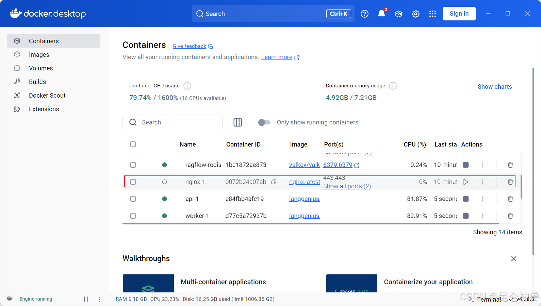The image size is (541, 306).
Task: Open the Learning center graduation cap icon
Action: click(398, 14)
